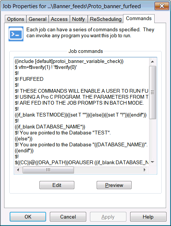Click the vertical scrollbar down arrow
Image resolution: width=171 pixels, height=226 pixels.
(x=152, y=162)
